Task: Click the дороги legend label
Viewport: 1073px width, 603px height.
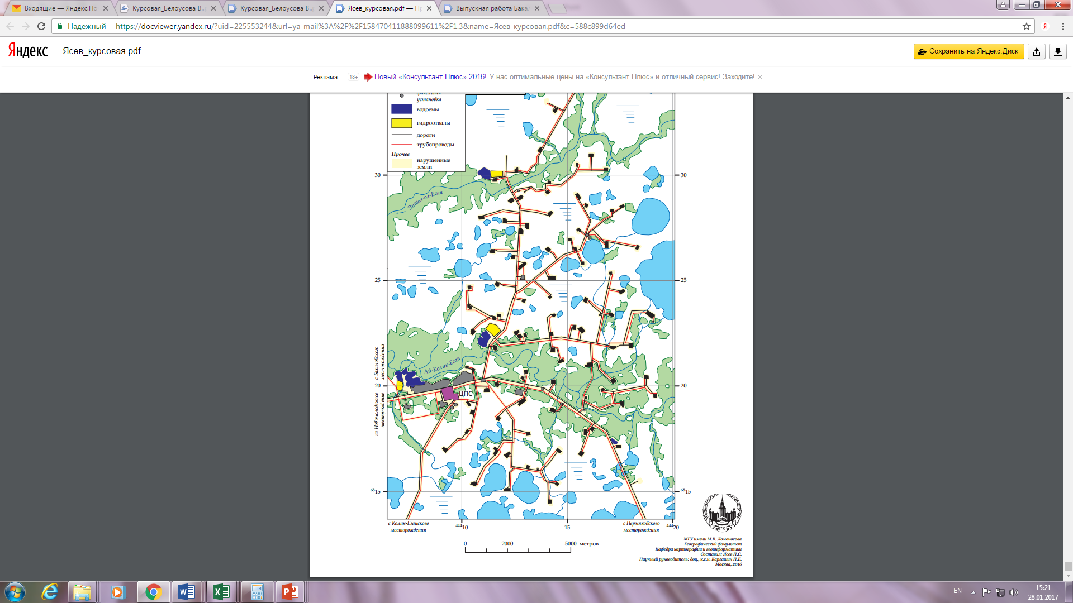Action: pyautogui.click(x=426, y=135)
